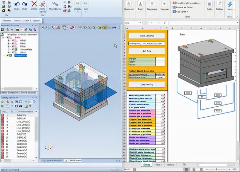Click the yellow question arrow icon in History Operation
Image resolution: width=240 pixels, height=172 pixels.
click(x=30, y=106)
